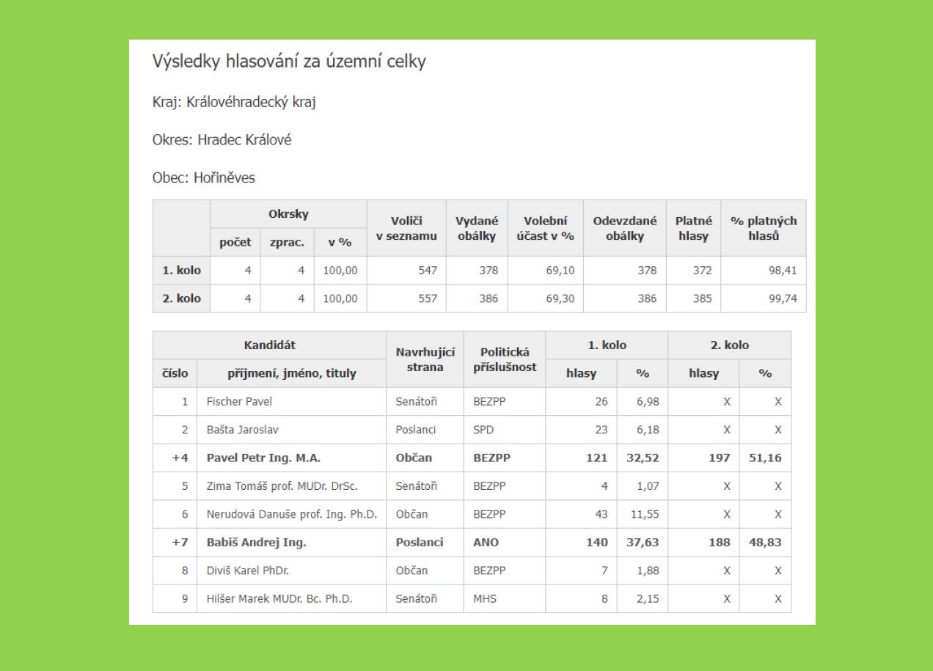Click the winning percentage '51,16'
The image size is (933, 671).
coord(765,458)
